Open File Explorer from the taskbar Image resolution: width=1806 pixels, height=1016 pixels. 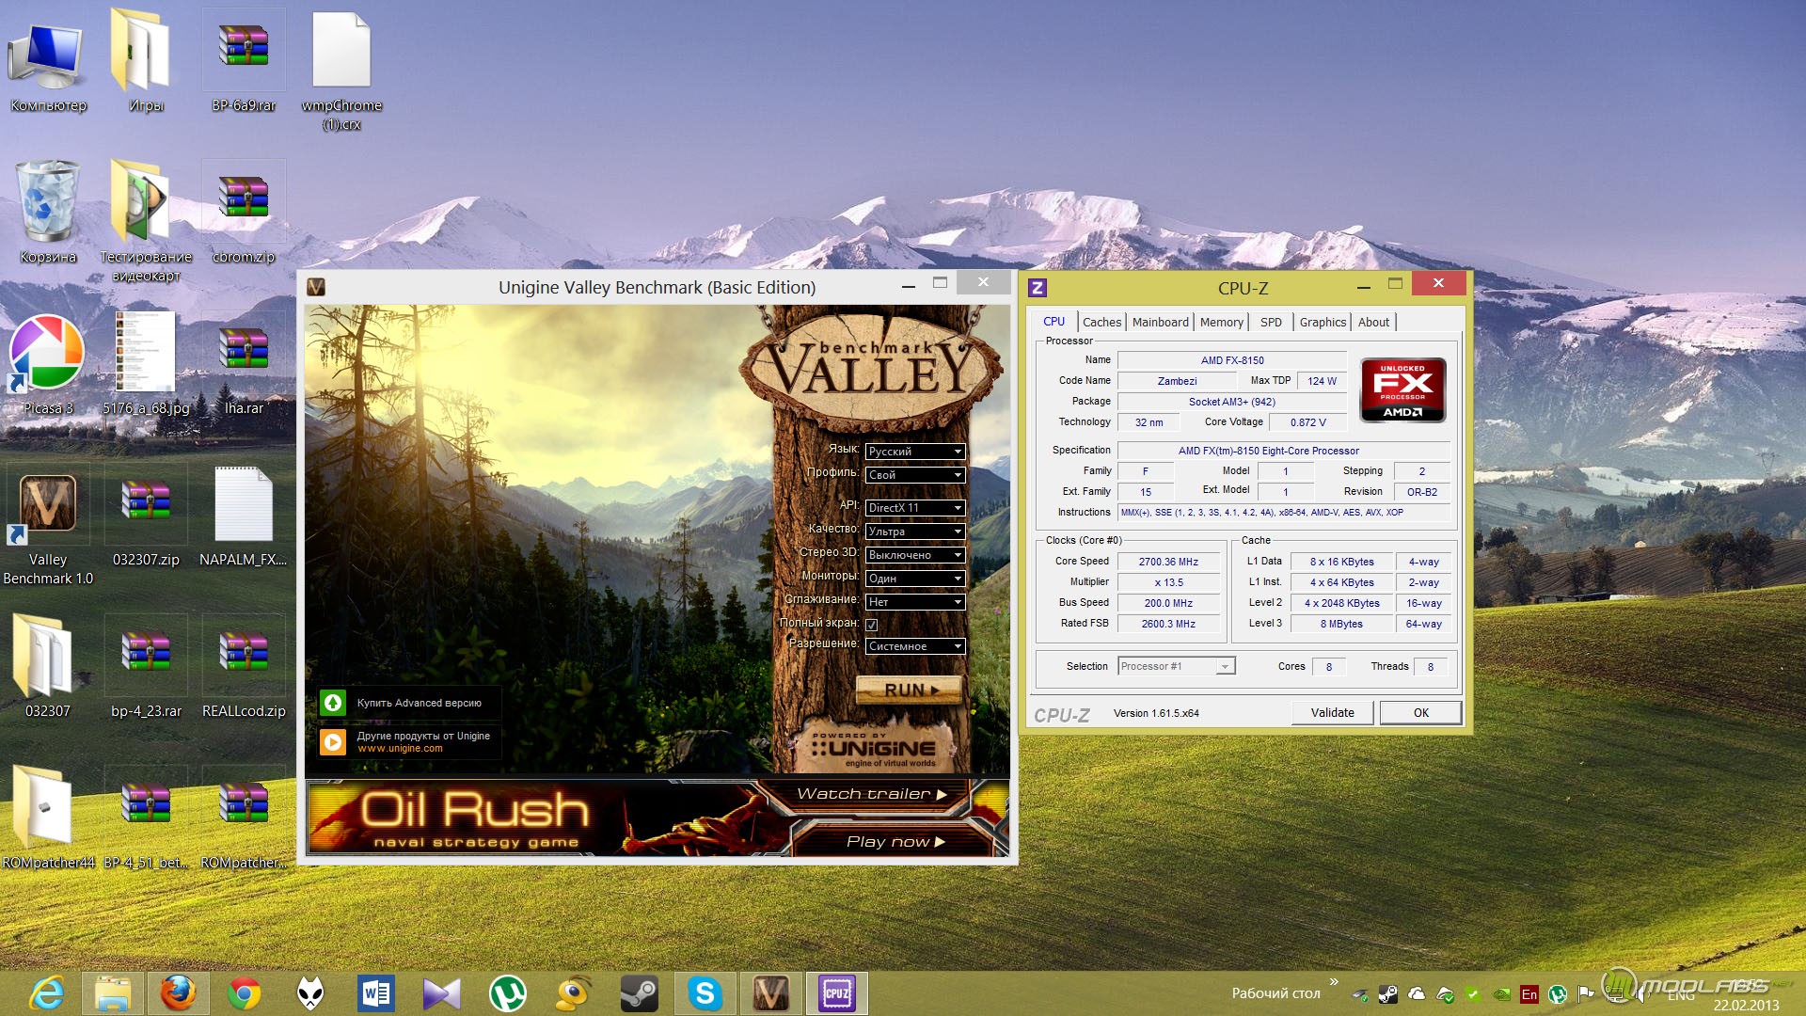pyautogui.click(x=113, y=993)
